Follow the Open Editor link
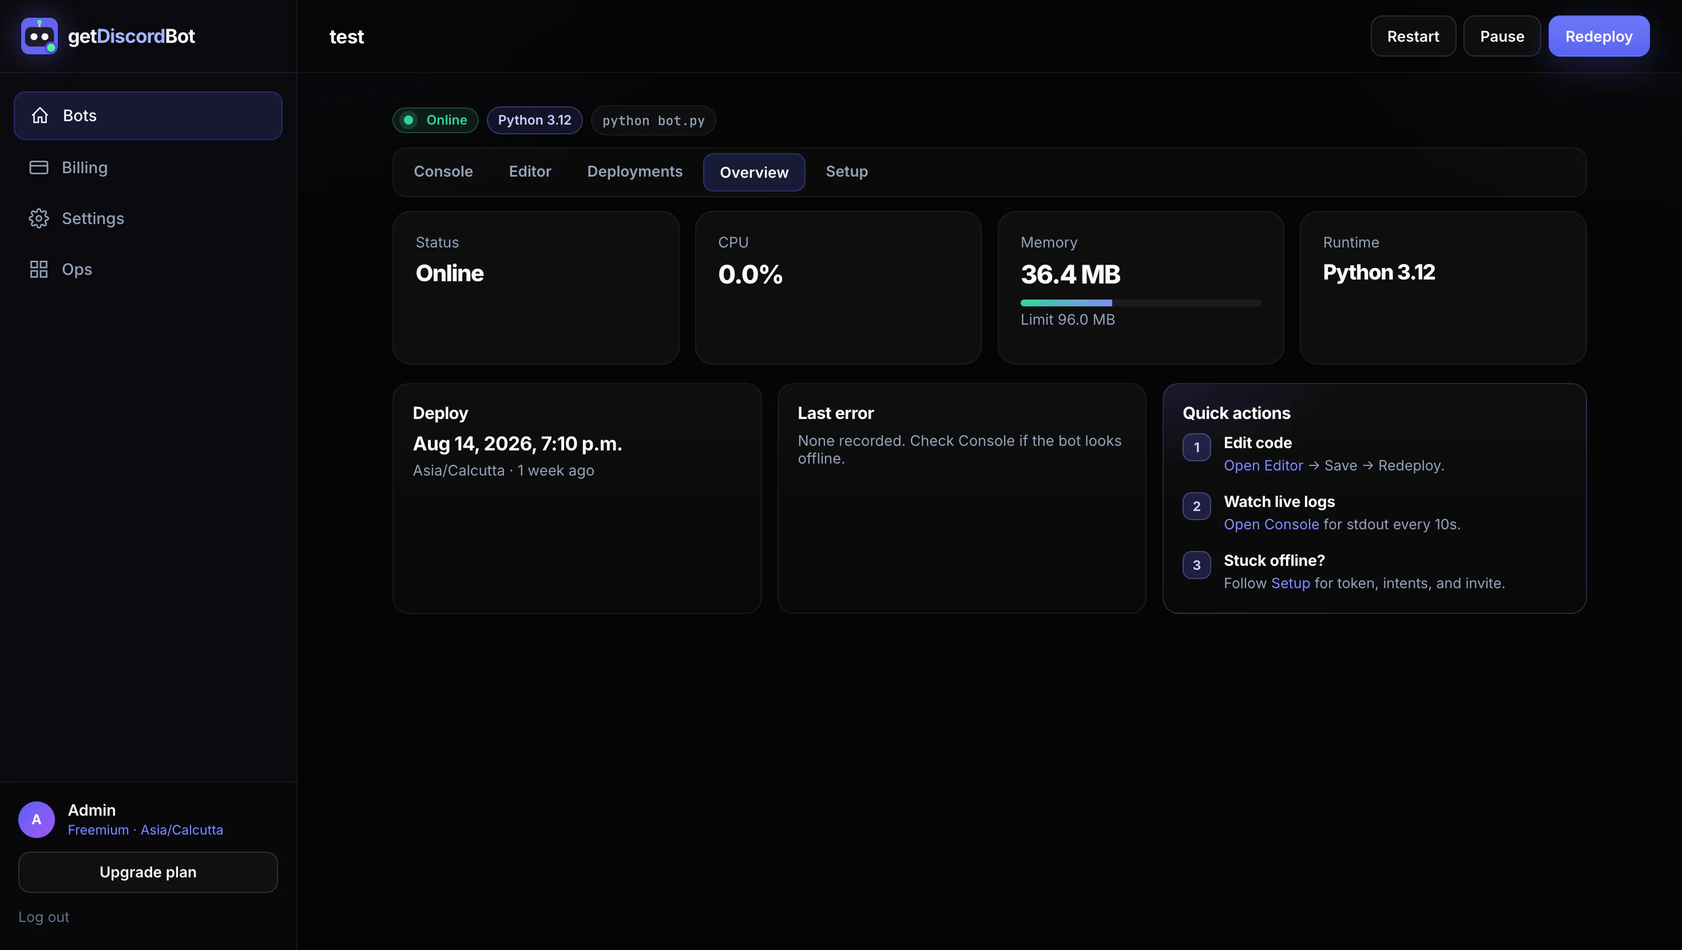The image size is (1682, 950). point(1263,465)
